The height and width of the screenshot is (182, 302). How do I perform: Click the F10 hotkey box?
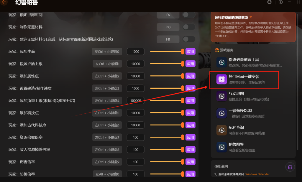(168, 27)
